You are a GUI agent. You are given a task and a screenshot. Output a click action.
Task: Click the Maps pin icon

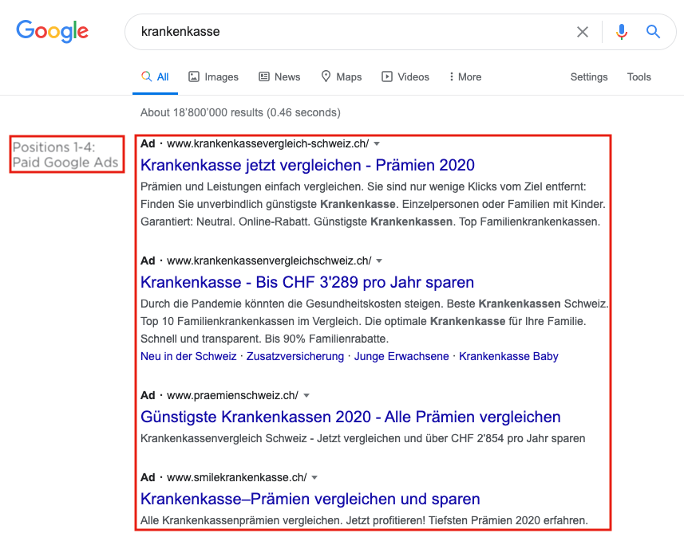tap(326, 76)
